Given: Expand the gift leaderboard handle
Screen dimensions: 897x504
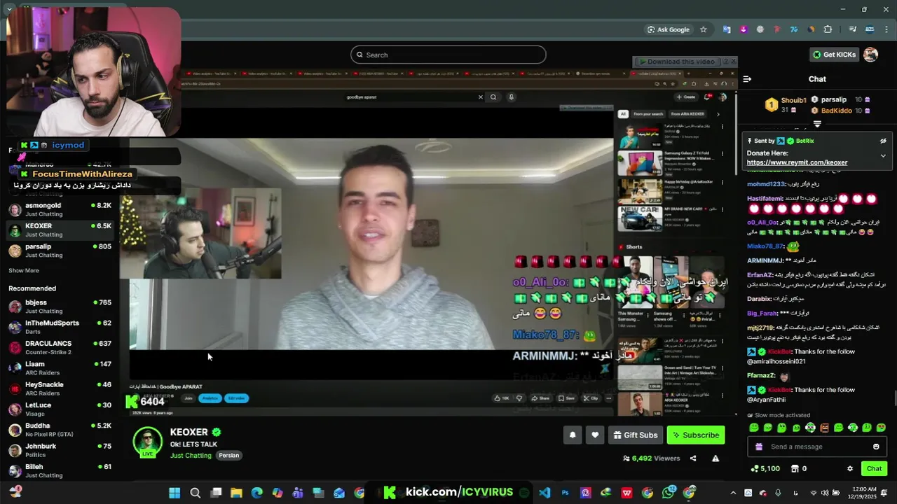Looking at the screenshot, I should click(x=817, y=124).
